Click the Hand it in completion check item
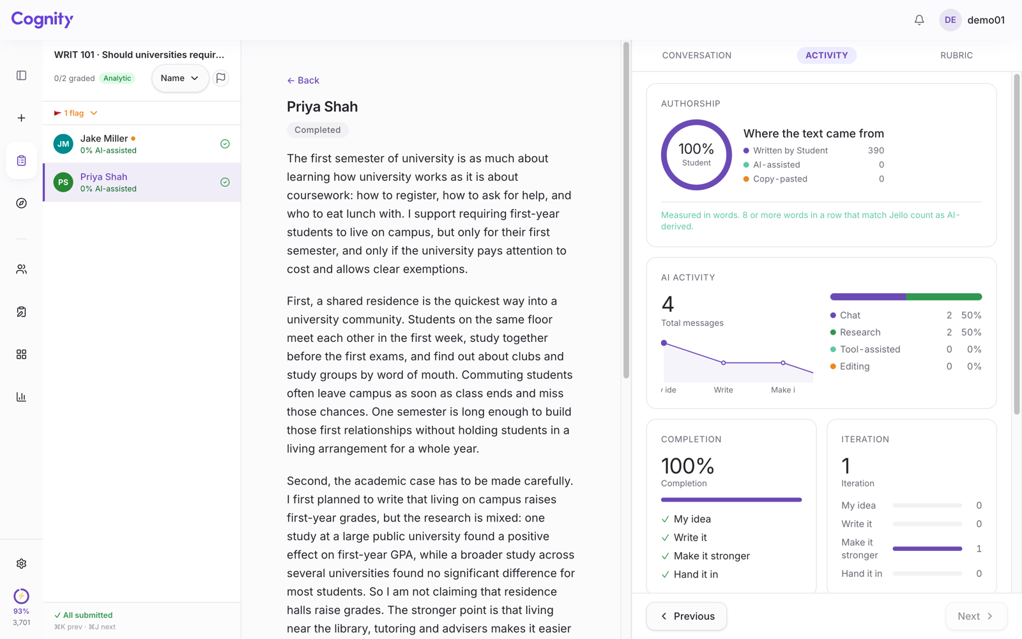This screenshot has width=1022, height=639. (690, 574)
